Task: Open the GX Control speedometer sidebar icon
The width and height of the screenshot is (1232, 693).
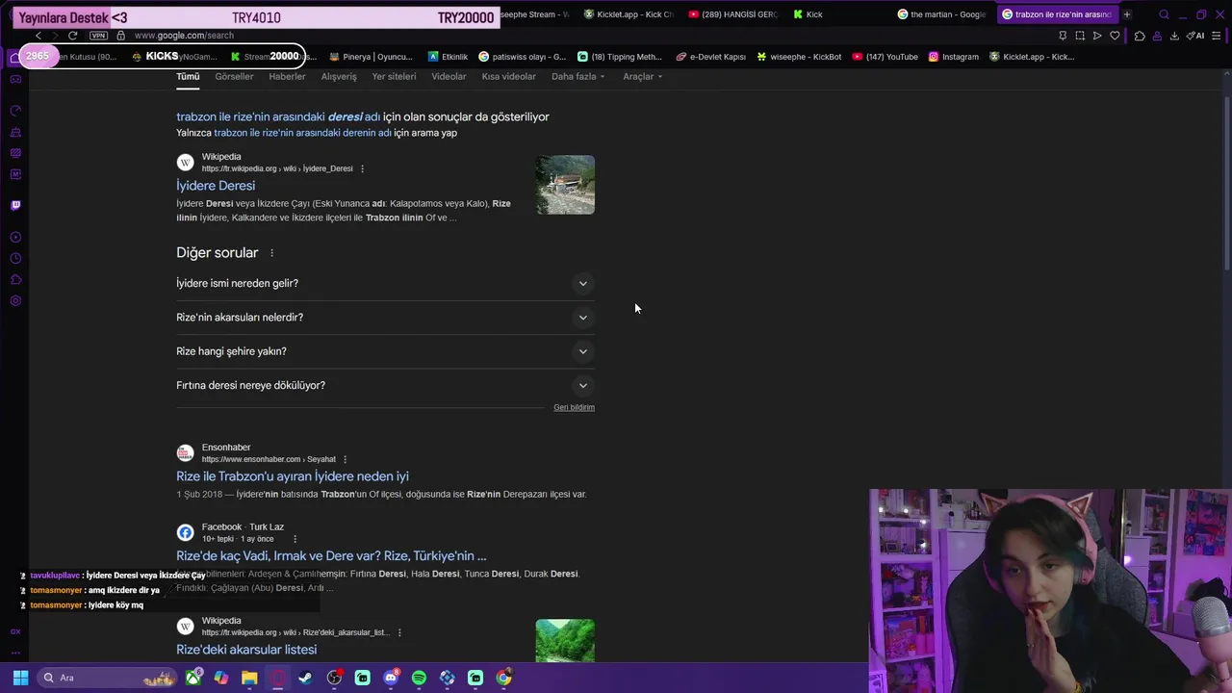Action: click(15, 111)
